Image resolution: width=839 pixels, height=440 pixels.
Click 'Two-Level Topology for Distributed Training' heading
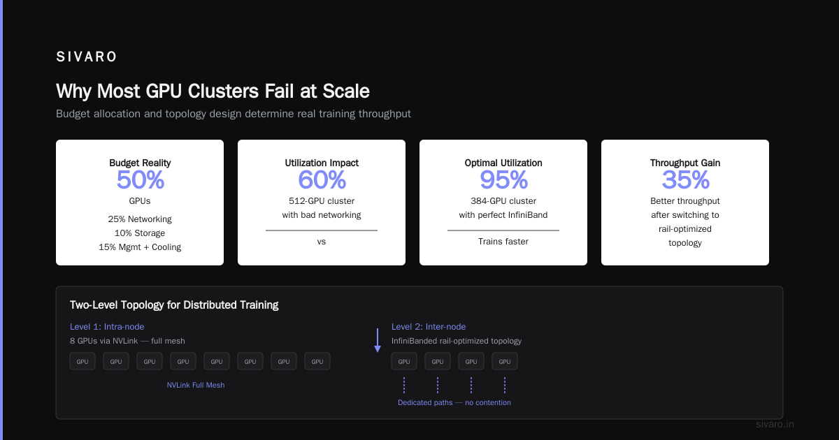(x=174, y=305)
